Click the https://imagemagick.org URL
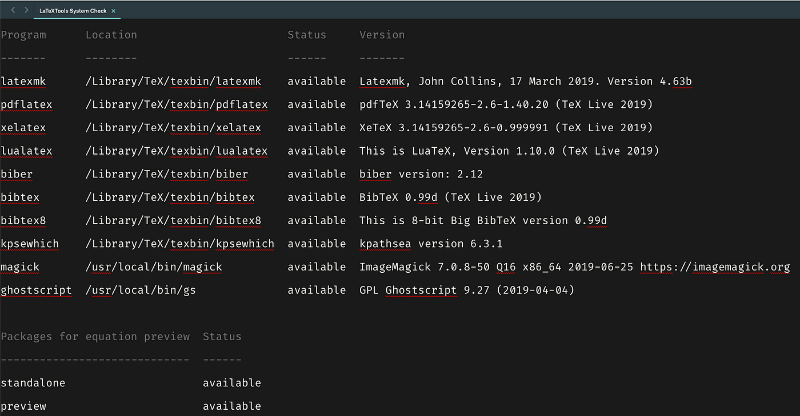 (715, 267)
